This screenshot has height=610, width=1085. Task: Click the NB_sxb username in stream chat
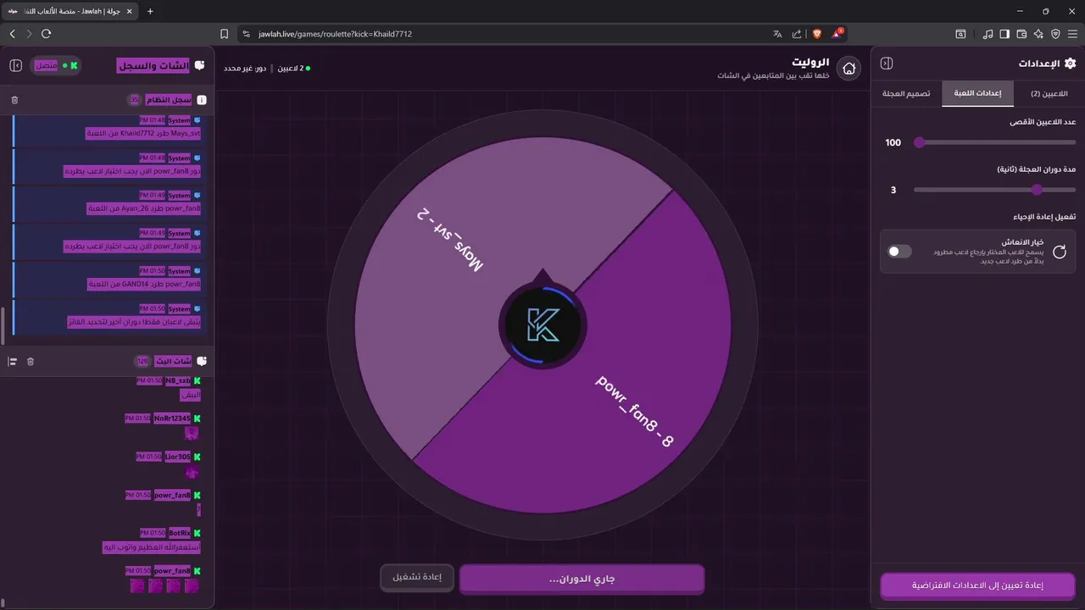click(178, 381)
